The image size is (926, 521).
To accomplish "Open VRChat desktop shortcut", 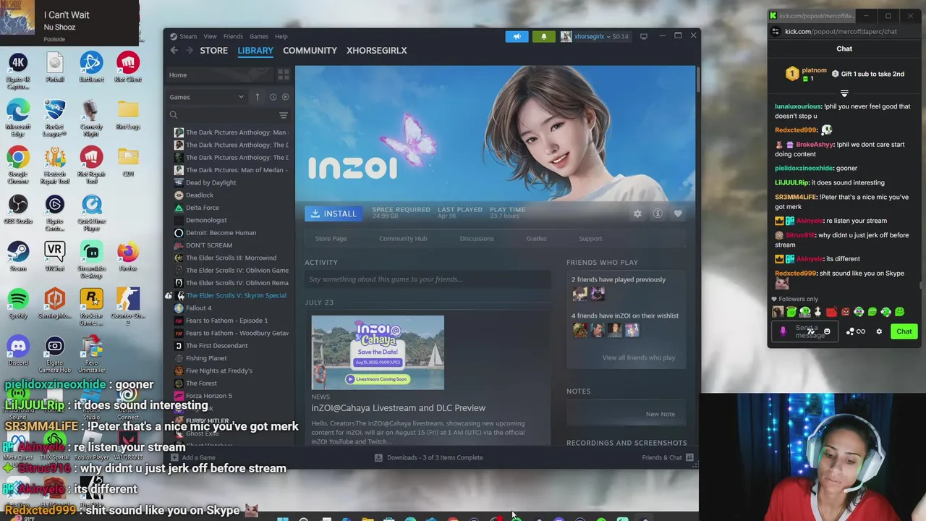I will click(55, 256).
